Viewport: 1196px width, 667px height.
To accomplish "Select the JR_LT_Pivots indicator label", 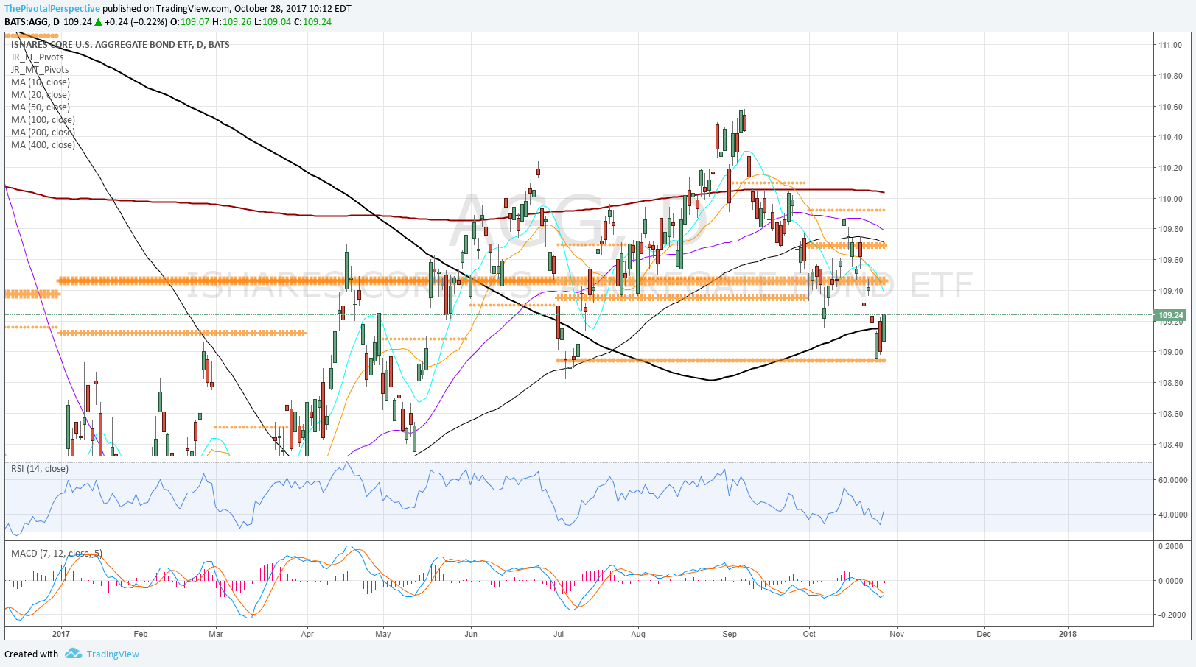I will pos(38,57).
